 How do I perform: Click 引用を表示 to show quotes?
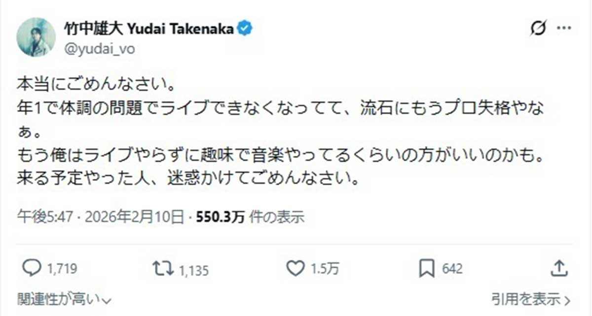pyautogui.click(x=530, y=298)
